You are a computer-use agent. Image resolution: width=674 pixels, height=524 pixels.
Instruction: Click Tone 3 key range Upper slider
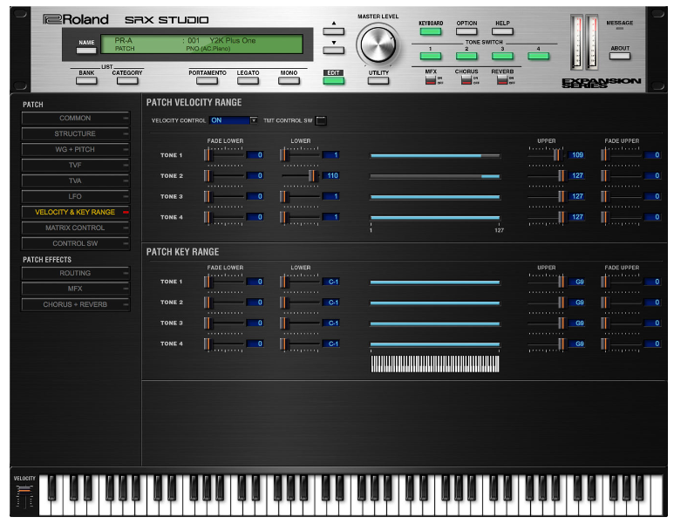tap(547, 323)
